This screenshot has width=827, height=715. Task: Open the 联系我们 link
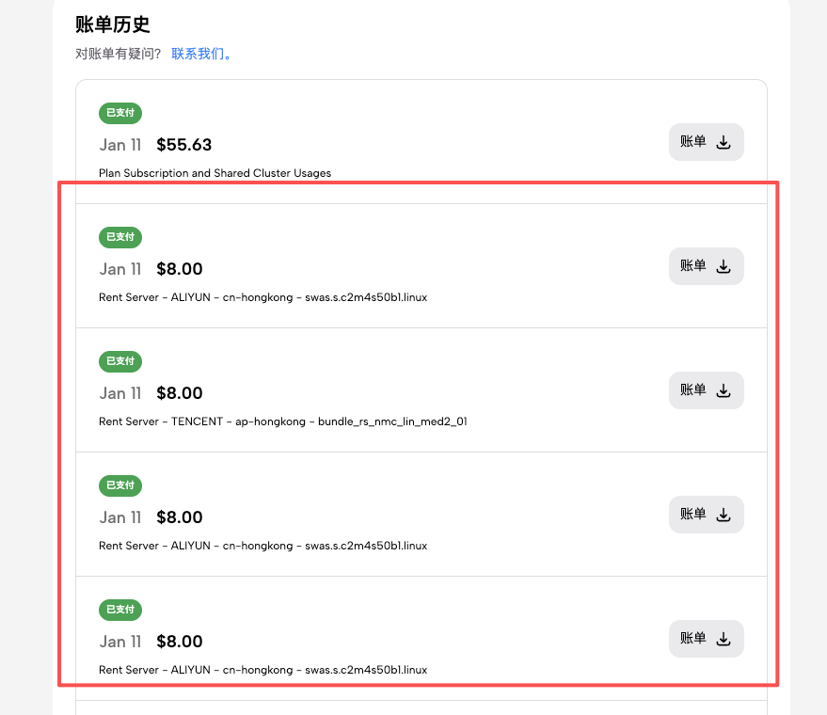coord(201,54)
